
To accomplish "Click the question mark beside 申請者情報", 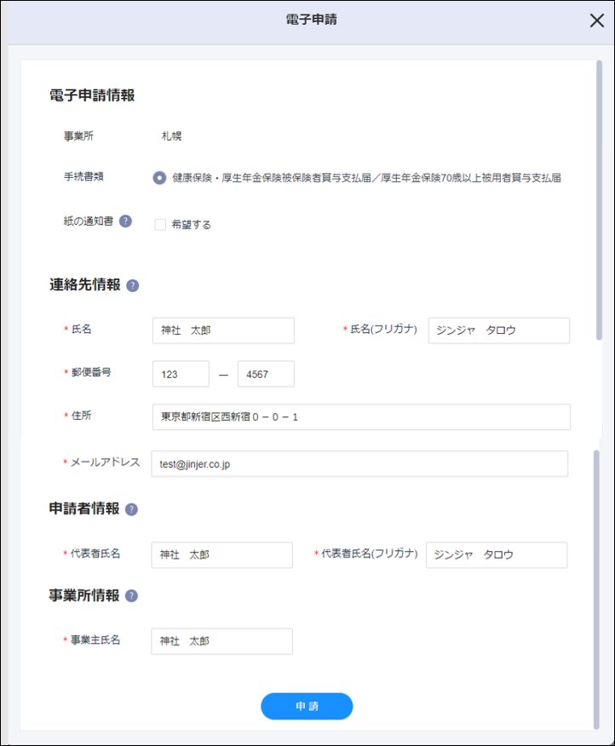I will point(131,509).
